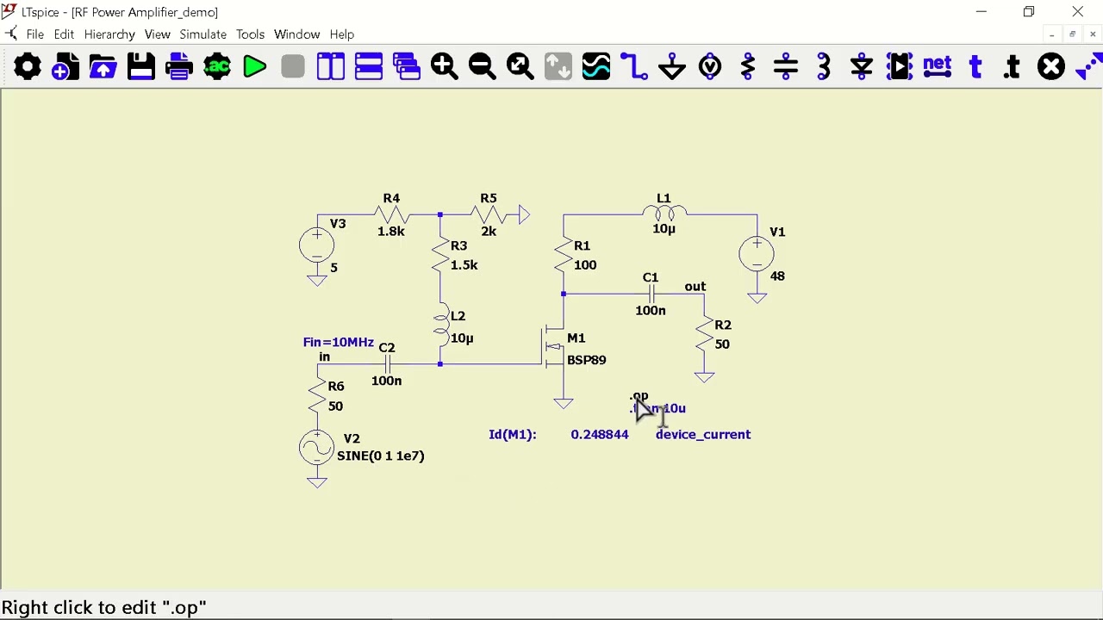Image resolution: width=1103 pixels, height=620 pixels.
Task: Place a resistor component
Action: pos(747,66)
